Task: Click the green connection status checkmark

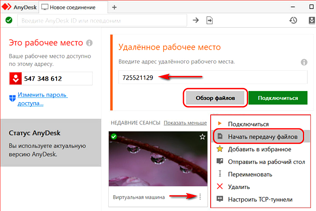Action: [x=9, y=20]
